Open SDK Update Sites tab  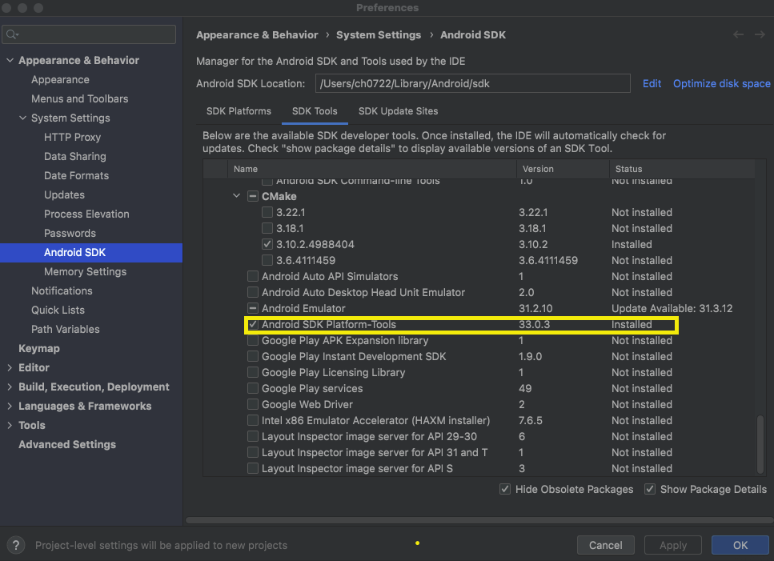[398, 111]
